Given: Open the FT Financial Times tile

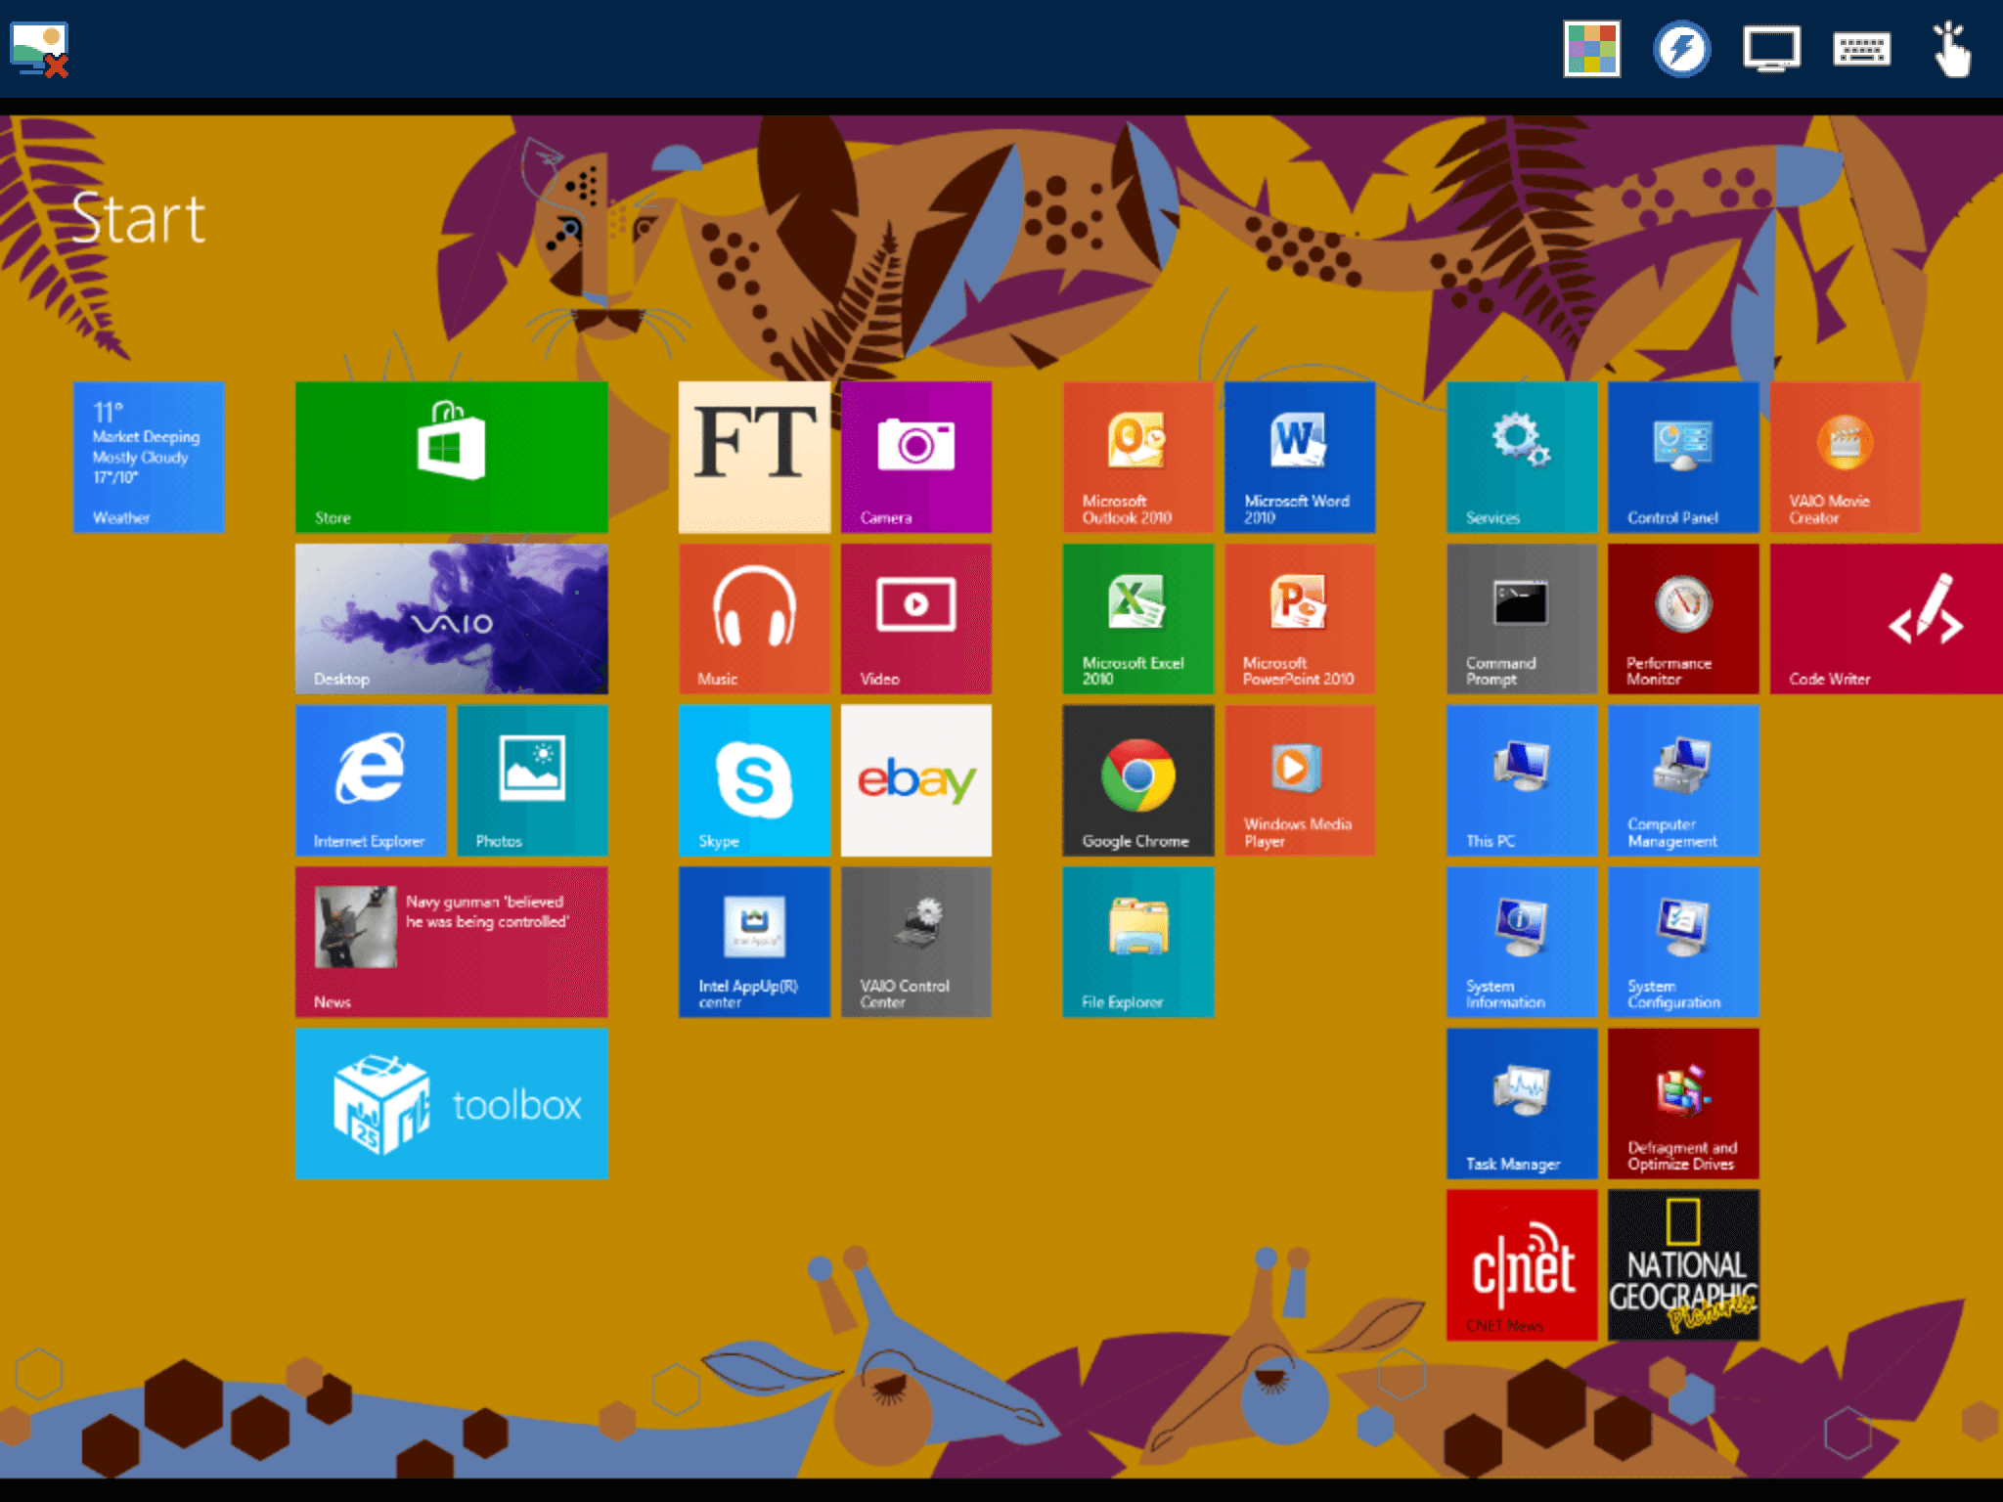Looking at the screenshot, I should point(754,457).
